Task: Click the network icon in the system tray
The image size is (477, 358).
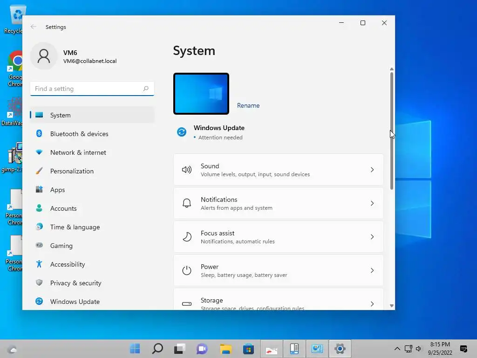Action: [x=408, y=349]
